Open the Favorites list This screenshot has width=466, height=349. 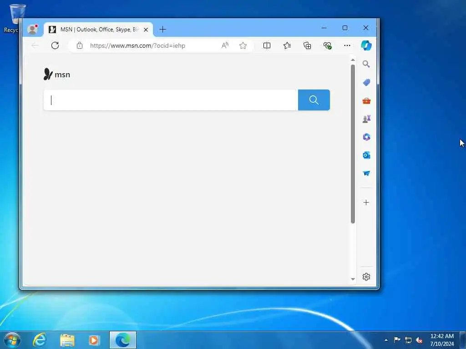pos(287,45)
